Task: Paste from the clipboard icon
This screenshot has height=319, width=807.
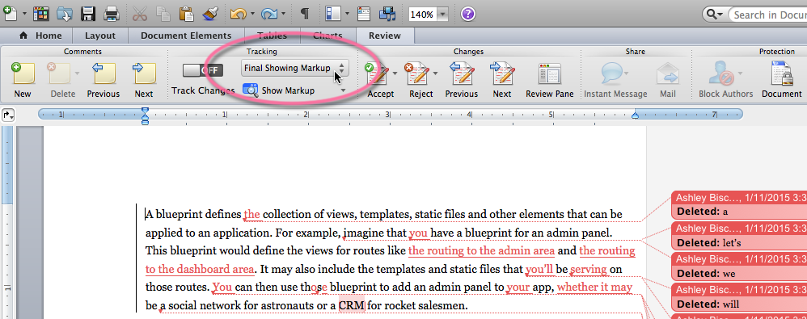Action: [x=186, y=14]
